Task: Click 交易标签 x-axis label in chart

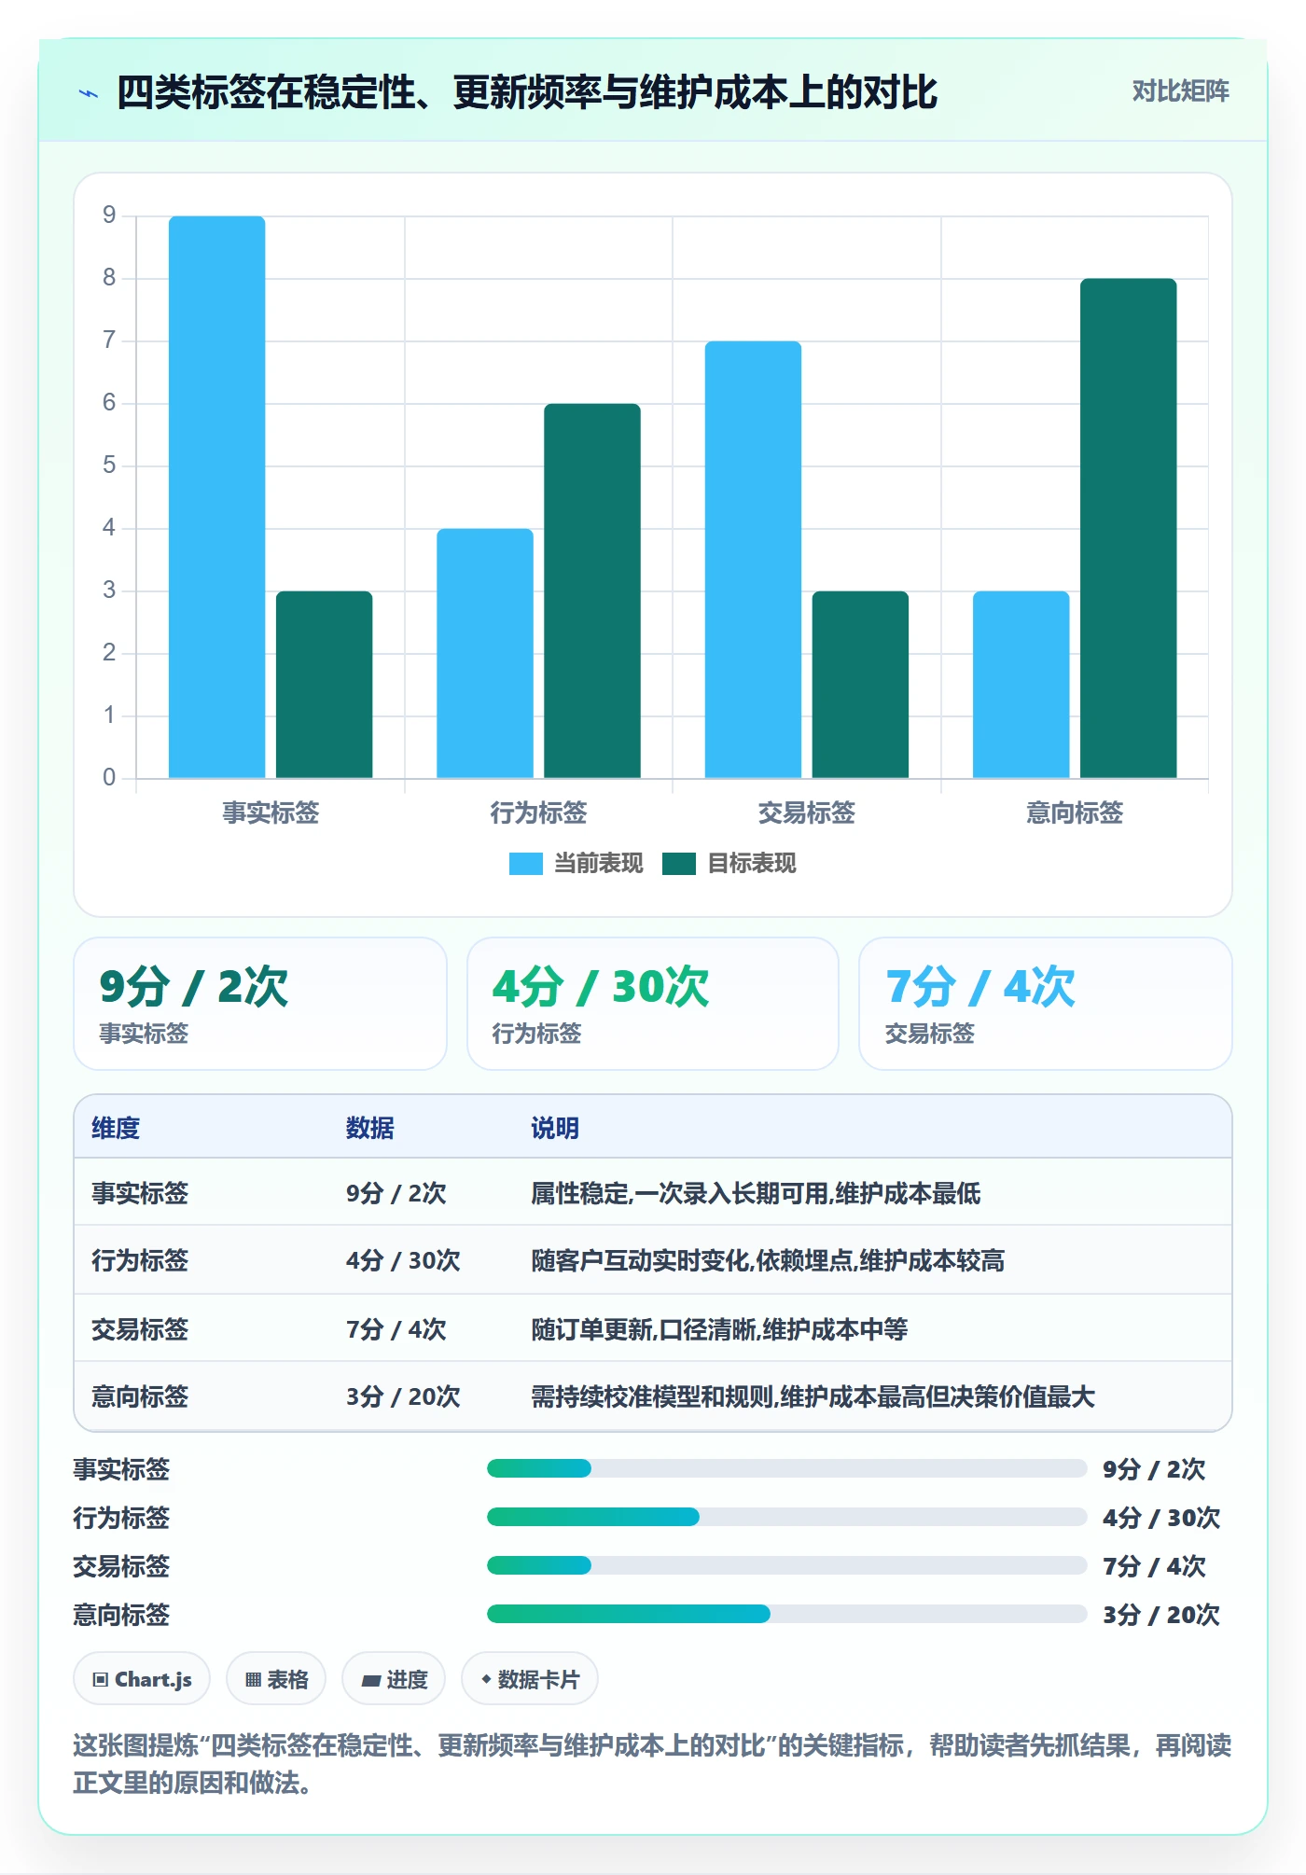Action: (x=807, y=812)
